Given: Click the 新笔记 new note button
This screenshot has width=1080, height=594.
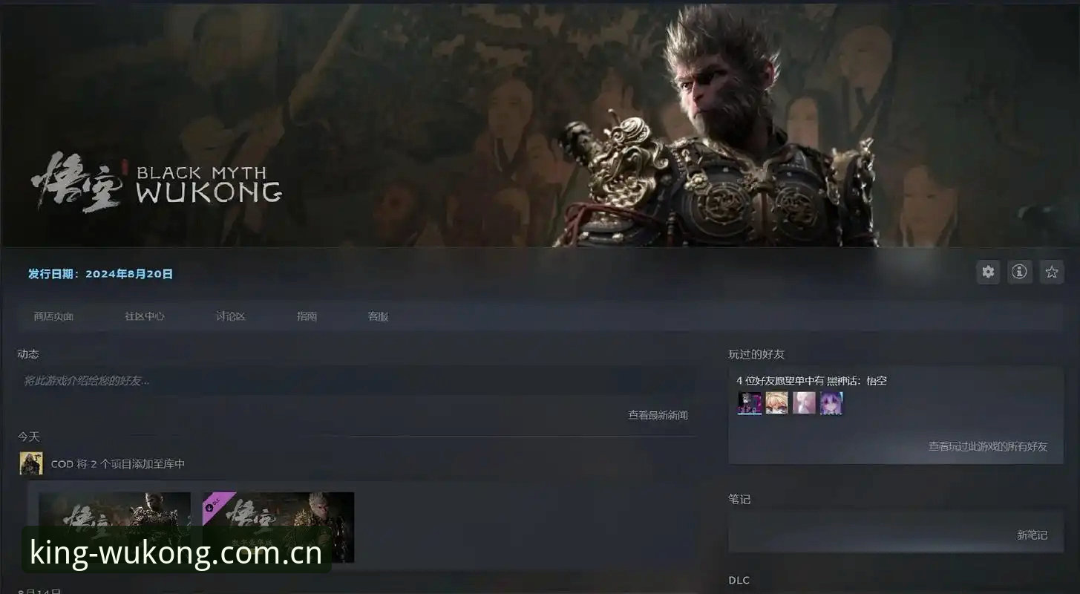Looking at the screenshot, I should (x=1032, y=535).
